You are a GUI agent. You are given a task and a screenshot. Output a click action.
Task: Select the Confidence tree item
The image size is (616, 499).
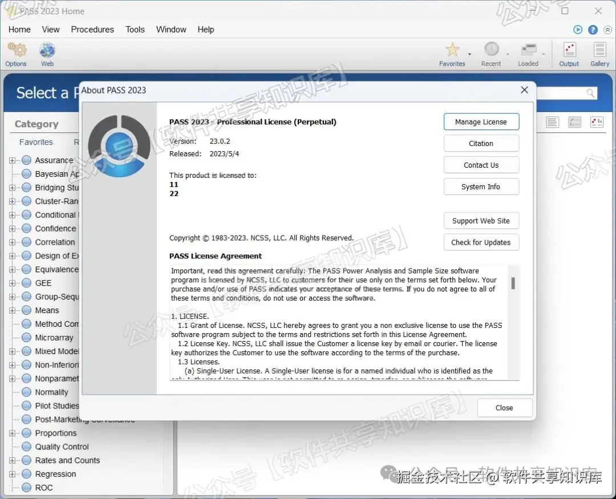(55, 229)
